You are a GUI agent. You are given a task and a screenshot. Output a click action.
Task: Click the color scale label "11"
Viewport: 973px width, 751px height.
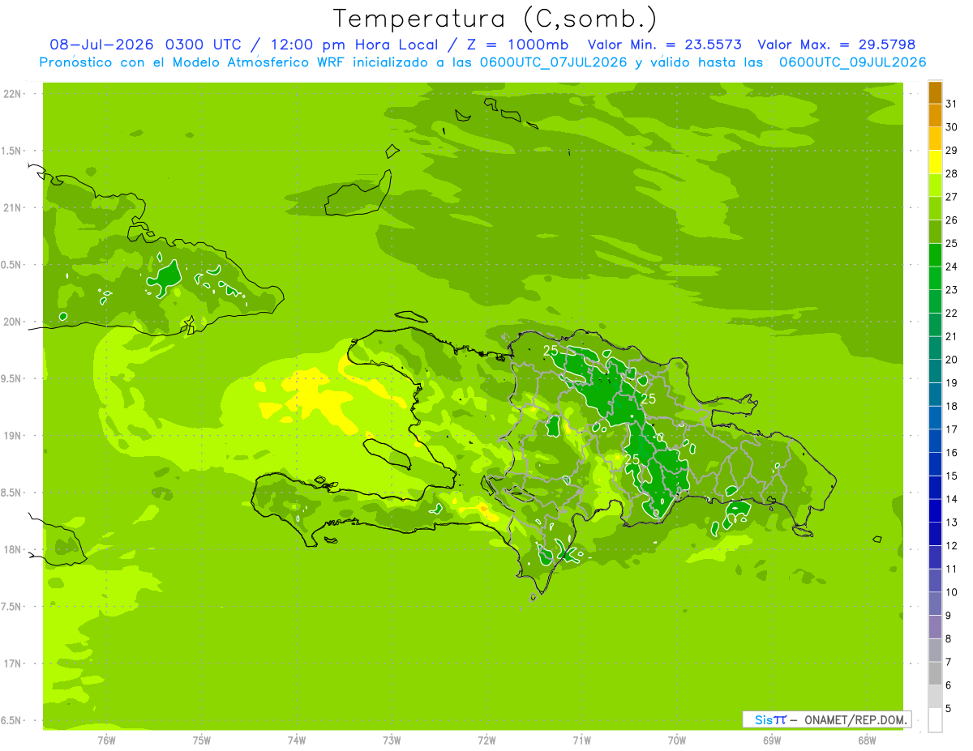click(x=952, y=570)
